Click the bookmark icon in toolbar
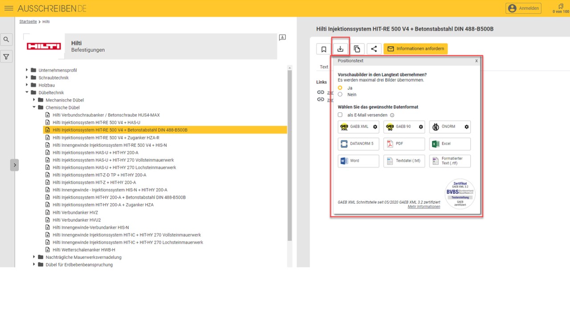The image size is (570, 325). (324, 49)
